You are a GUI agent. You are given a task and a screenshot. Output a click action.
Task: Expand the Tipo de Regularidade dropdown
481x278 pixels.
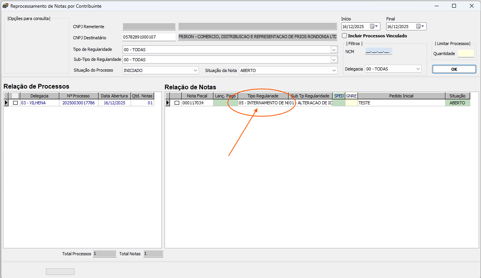click(334, 50)
